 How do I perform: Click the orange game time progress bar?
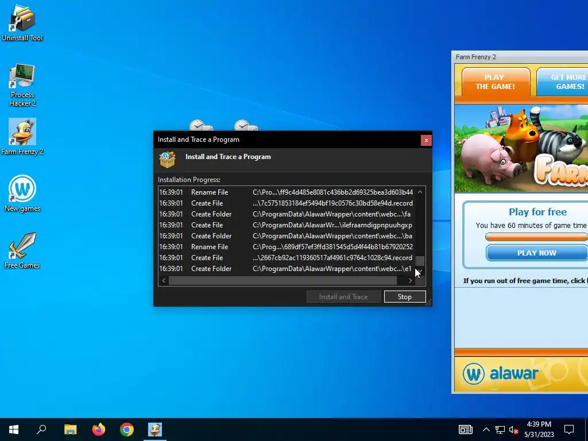537,237
